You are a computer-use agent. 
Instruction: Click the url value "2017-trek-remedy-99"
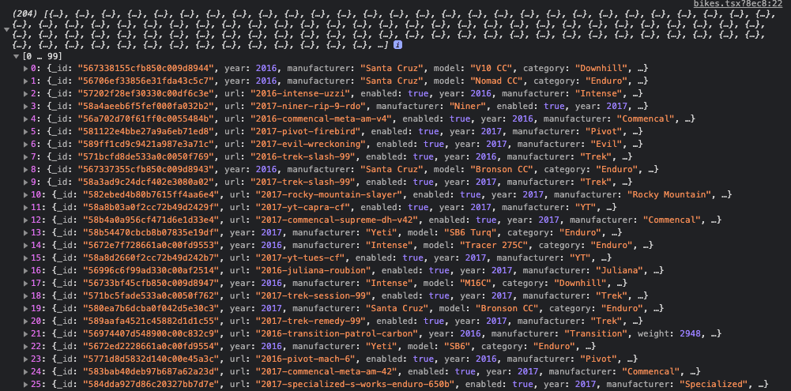310,321
